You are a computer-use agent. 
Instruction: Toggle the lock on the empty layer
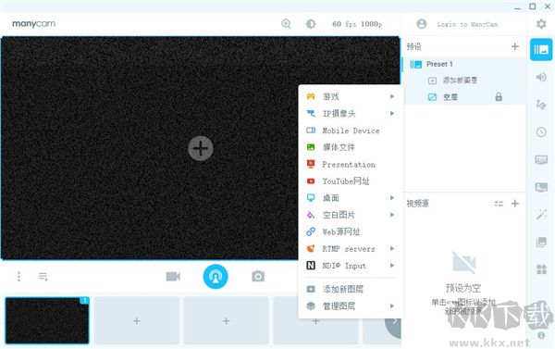coord(499,96)
